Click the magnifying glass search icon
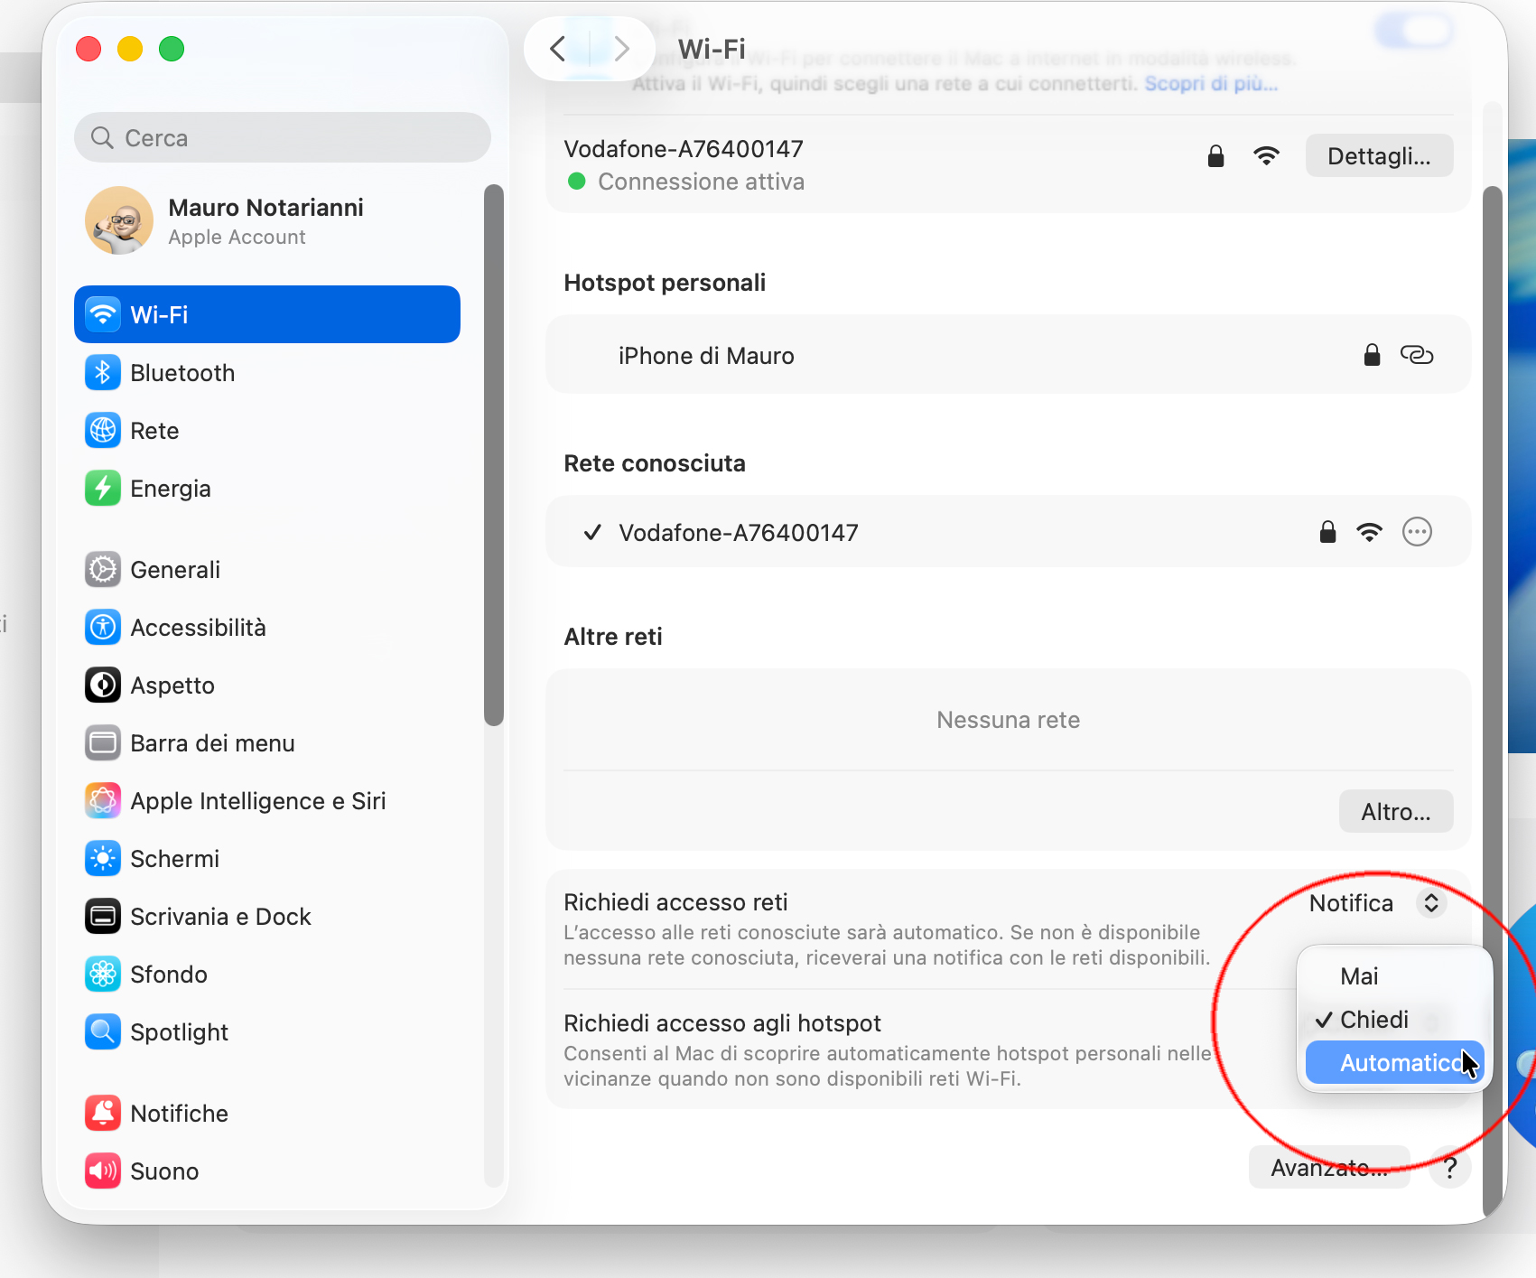Viewport: 1536px width, 1278px height. (x=103, y=137)
